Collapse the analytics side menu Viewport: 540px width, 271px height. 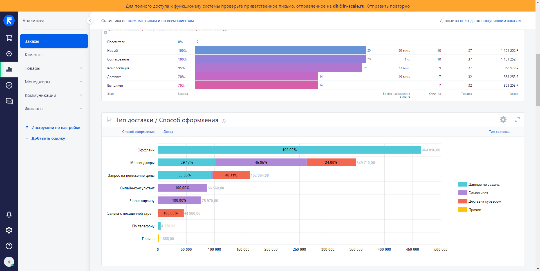(90, 21)
